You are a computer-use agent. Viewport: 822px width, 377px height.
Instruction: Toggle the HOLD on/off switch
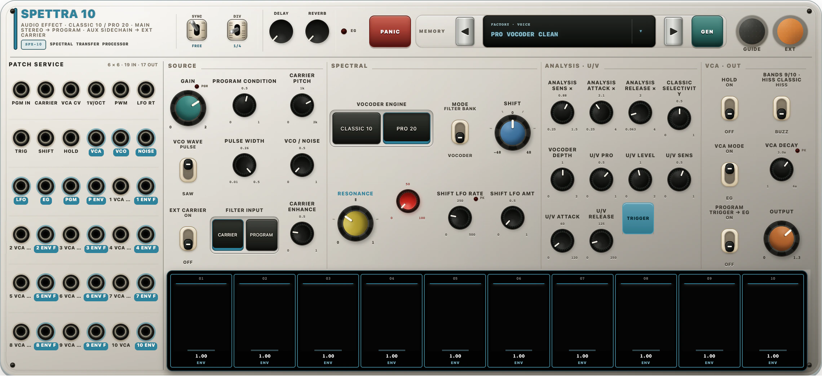[x=729, y=108]
